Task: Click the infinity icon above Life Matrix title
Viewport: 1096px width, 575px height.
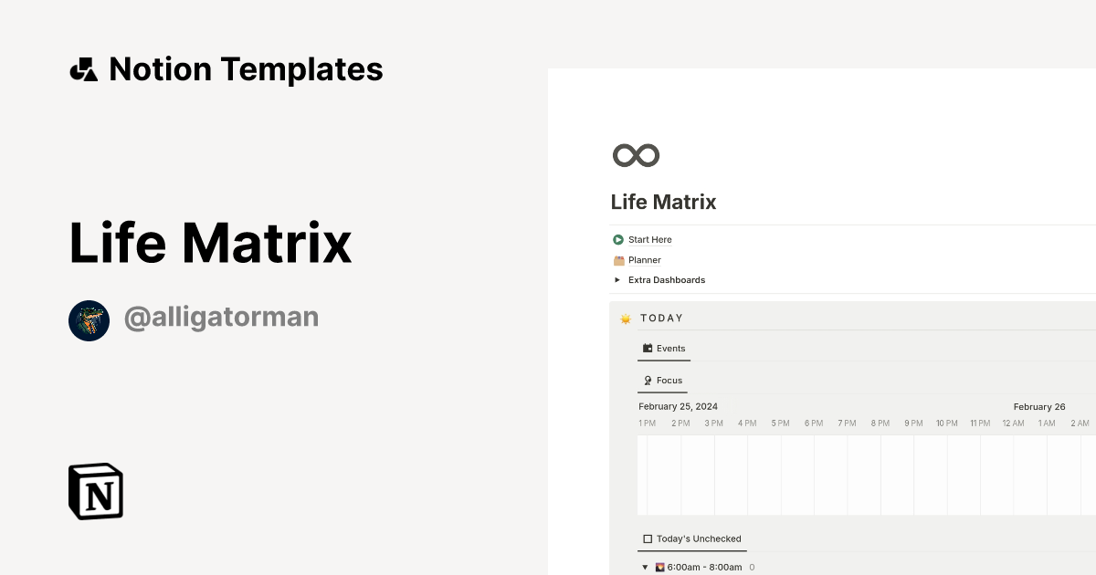Action: [x=636, y=155]
